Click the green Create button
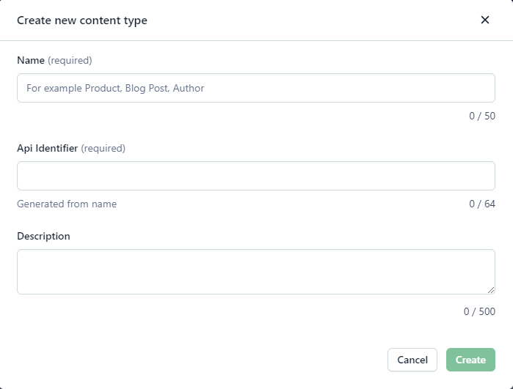The width and height of the screenshot is (513, 389). (x=470, y=360)
